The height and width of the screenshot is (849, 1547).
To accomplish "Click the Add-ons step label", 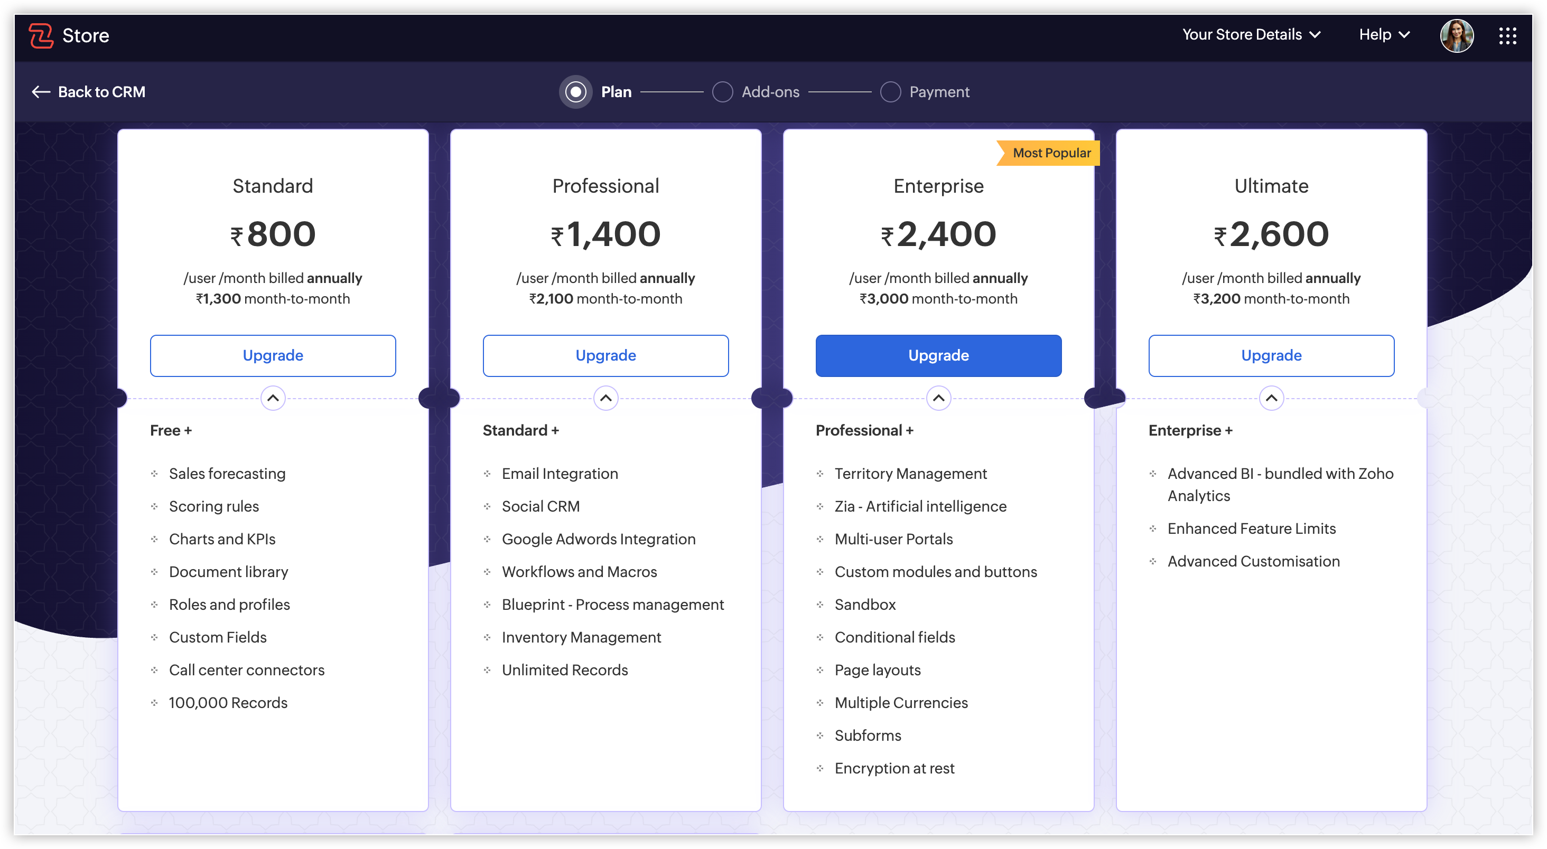I will click(x=770, y=92).
